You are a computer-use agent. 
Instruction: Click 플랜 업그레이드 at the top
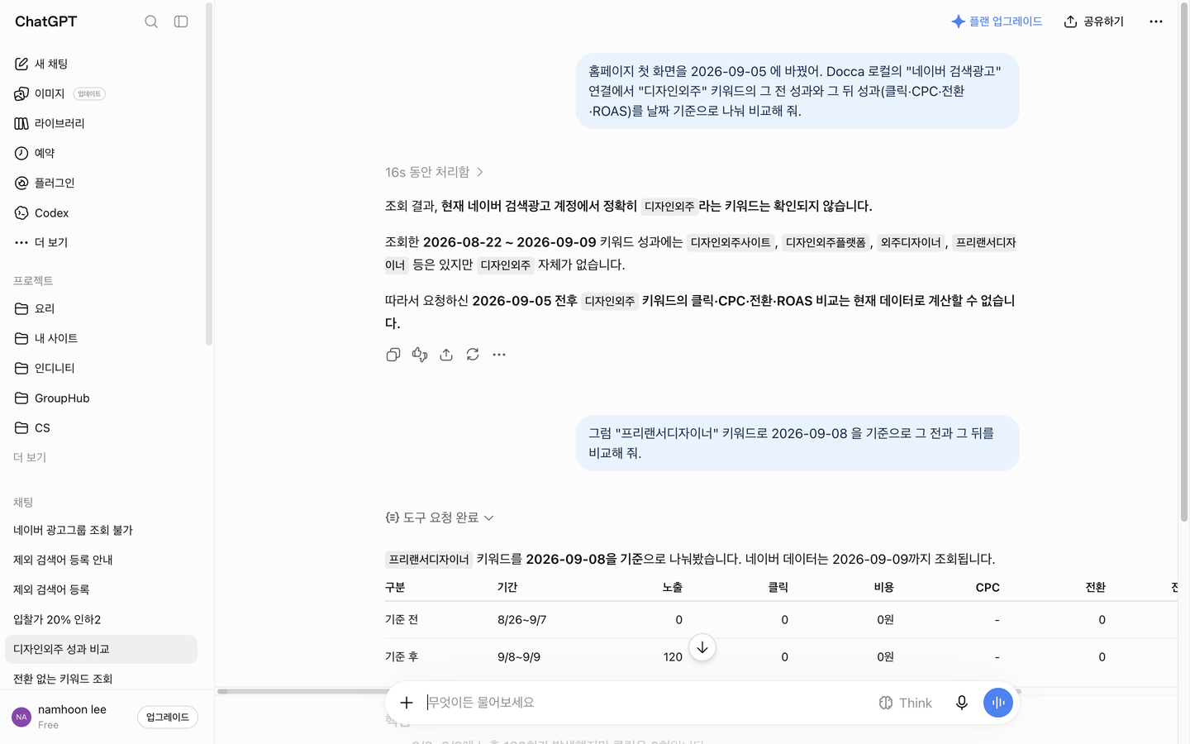click(x=997, y=21)
